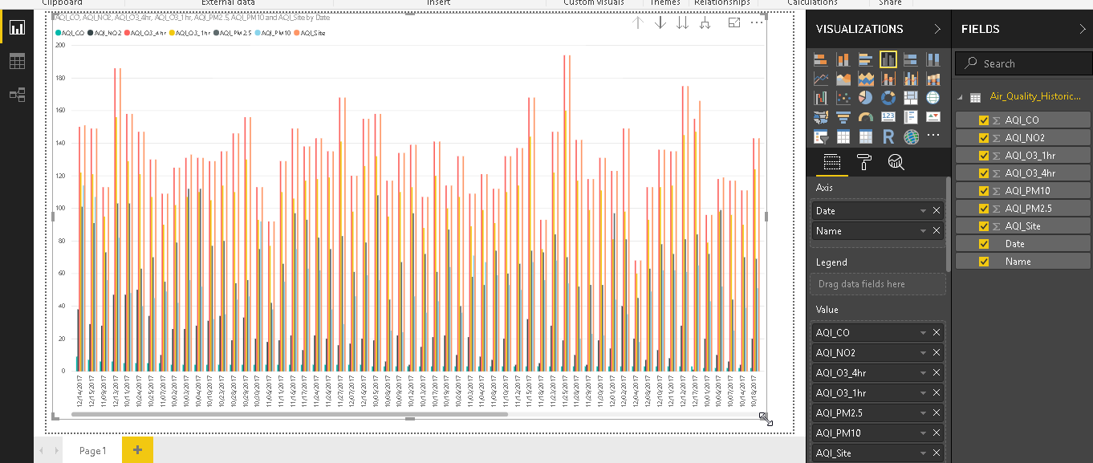Open More options ellipsis on chart
Screen dimensions: 1093x463
pos(757,22)
